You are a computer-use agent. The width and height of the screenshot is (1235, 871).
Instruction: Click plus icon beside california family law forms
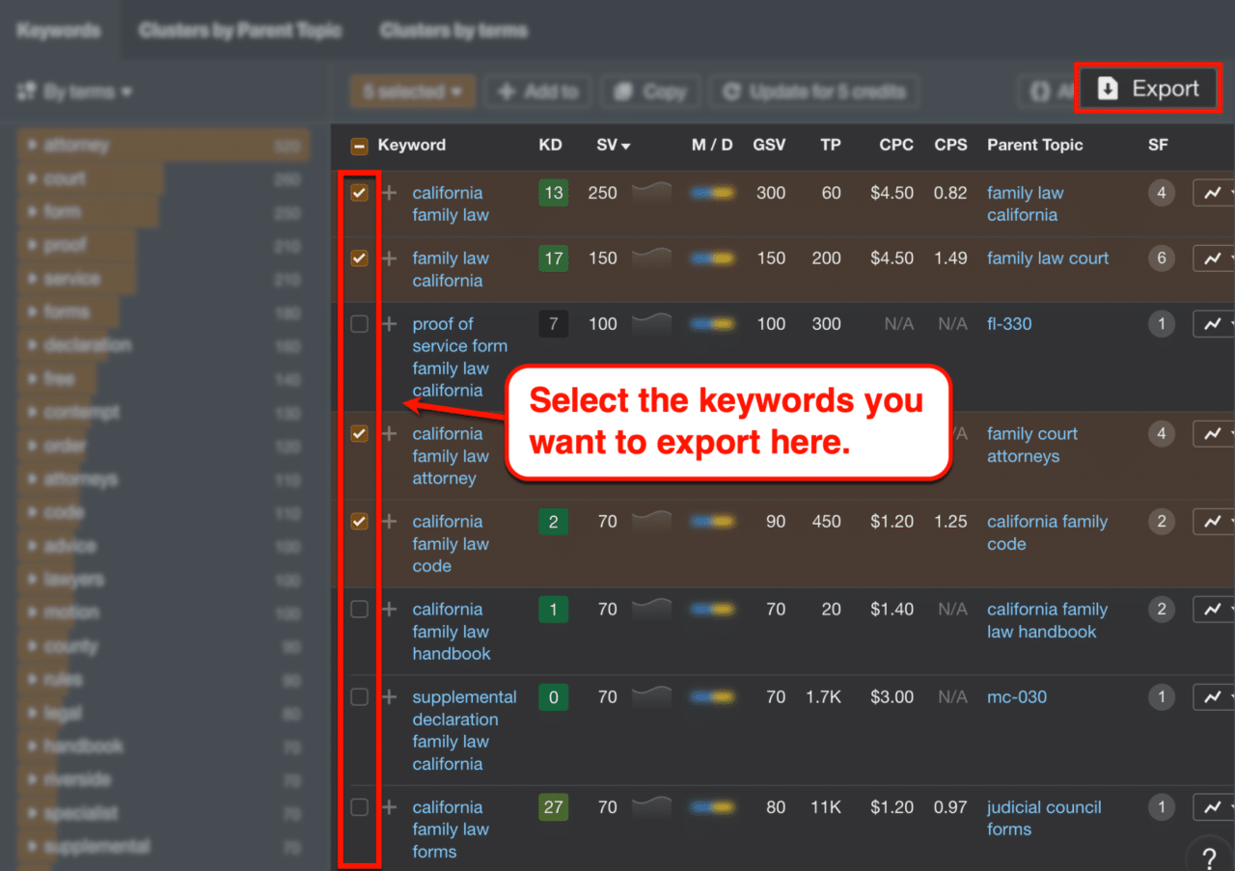pos(390,807)
